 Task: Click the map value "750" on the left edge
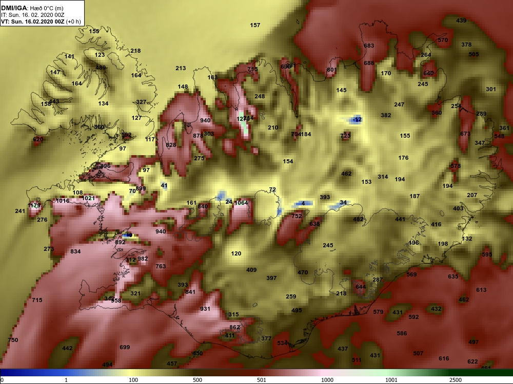[13, 340]
